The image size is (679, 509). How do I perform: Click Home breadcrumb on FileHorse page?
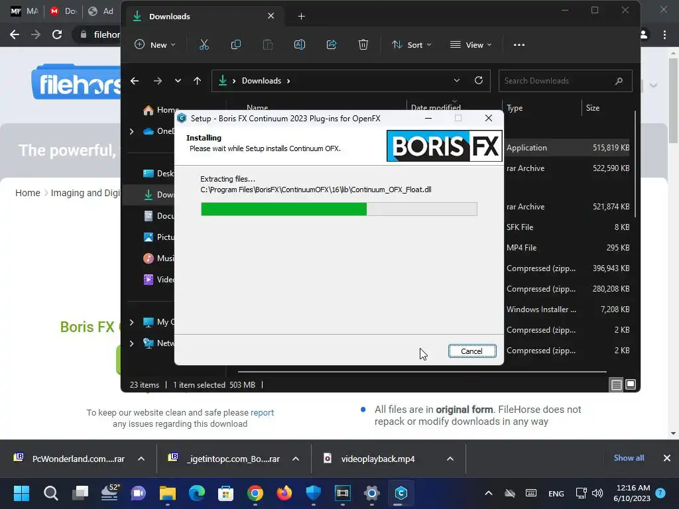(28, 193)
